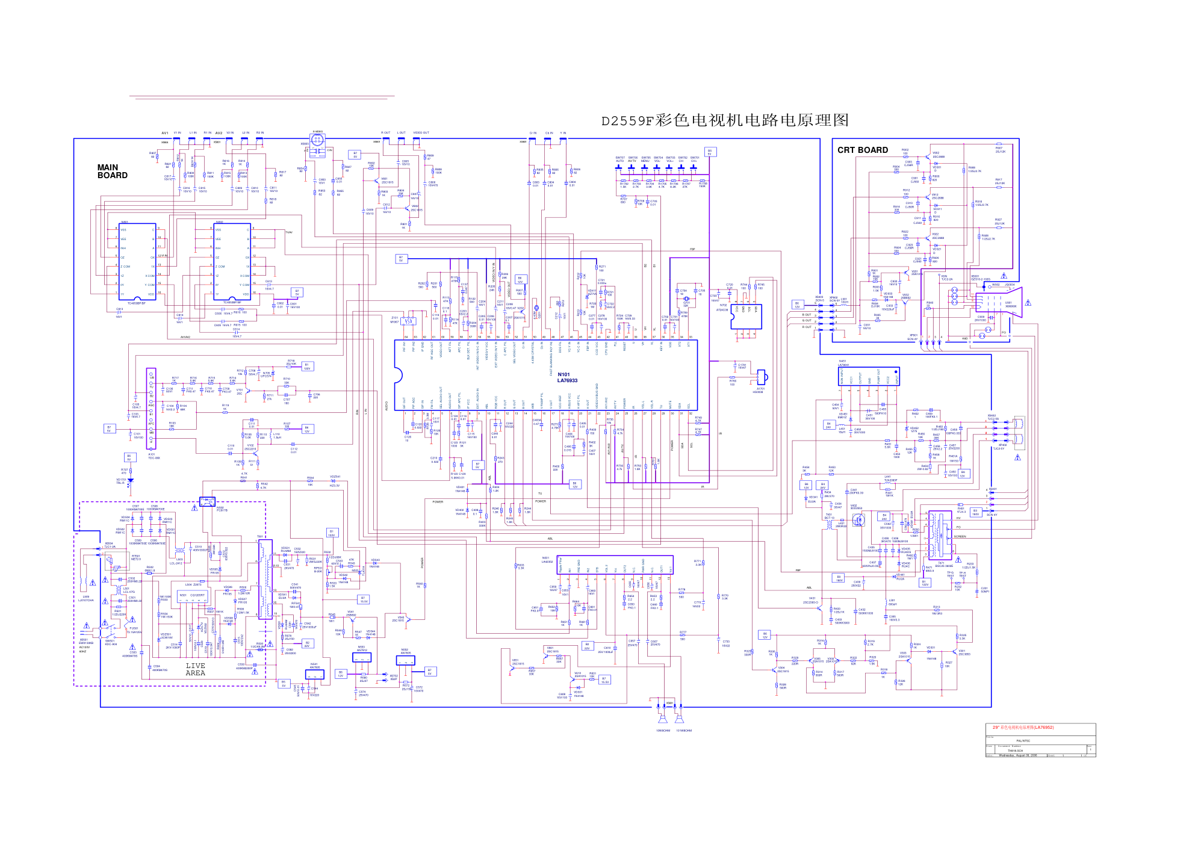Click date 'Wednesday, August 09, 2006'
Image resolution: width=1195 pixels, height=845 pixels.
1018,755
